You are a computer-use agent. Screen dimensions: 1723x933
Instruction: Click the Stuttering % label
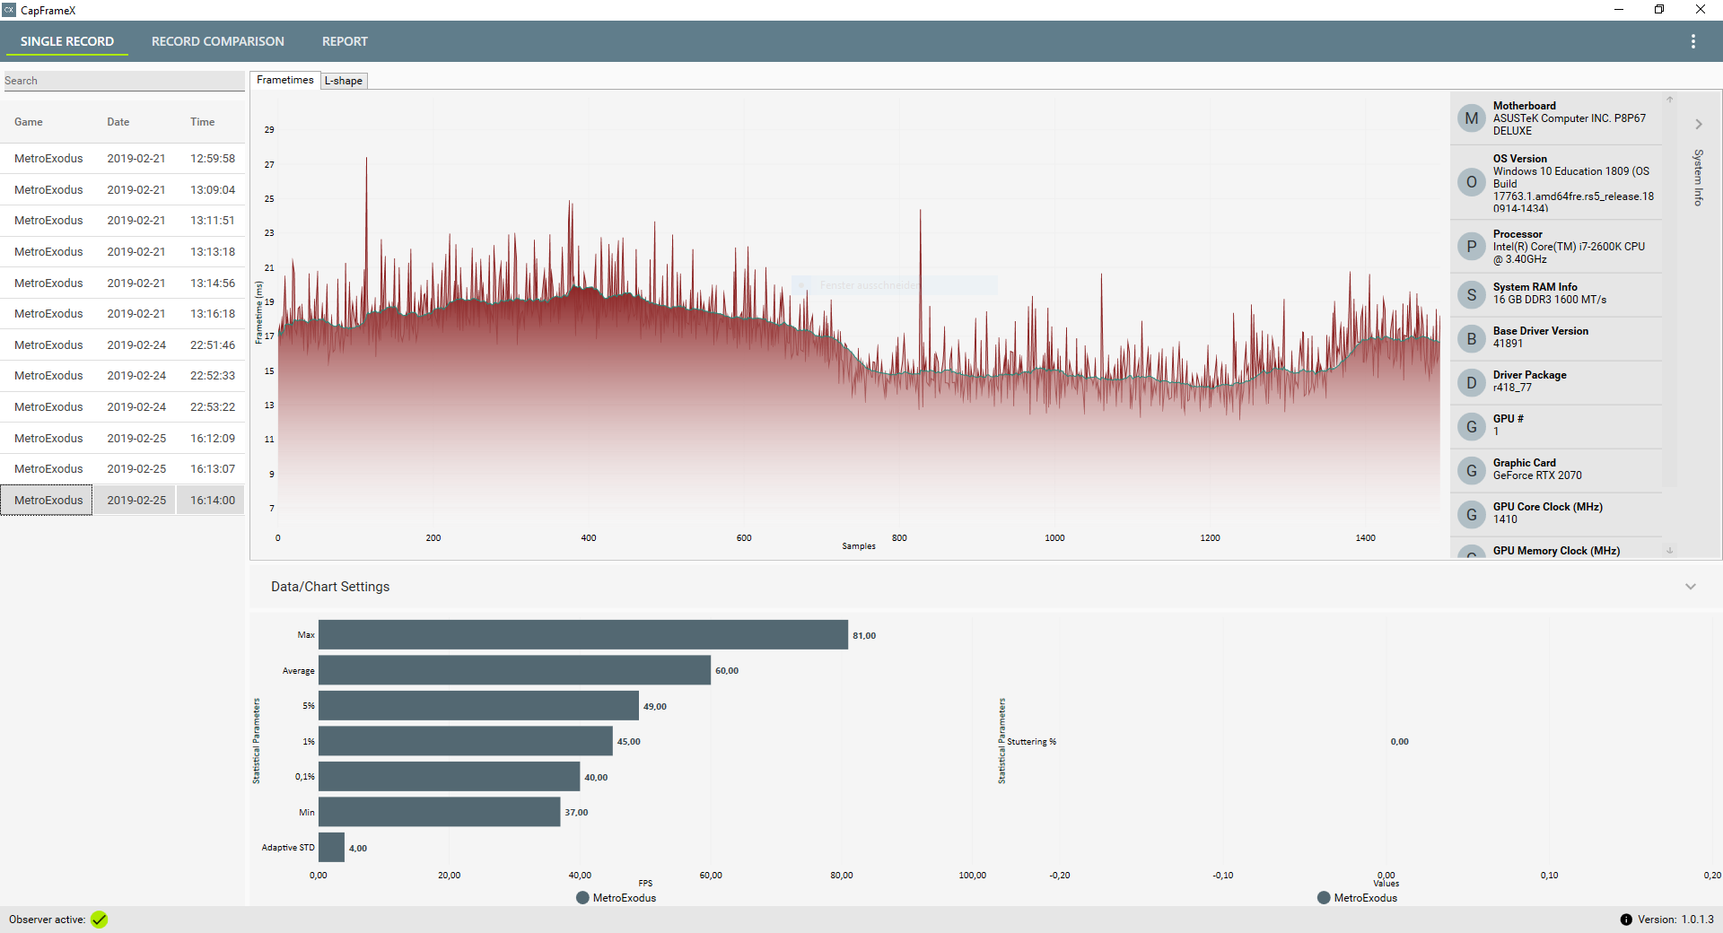pyautogui.click(x=1031, y=742)
